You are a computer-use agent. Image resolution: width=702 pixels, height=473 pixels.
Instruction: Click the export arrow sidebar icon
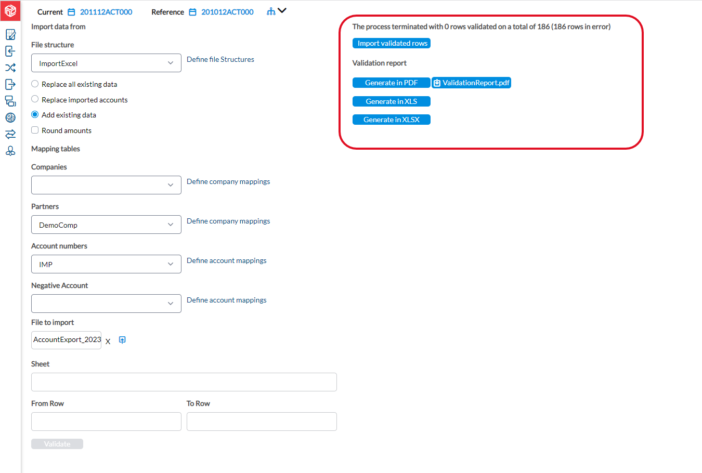point(10,84)
